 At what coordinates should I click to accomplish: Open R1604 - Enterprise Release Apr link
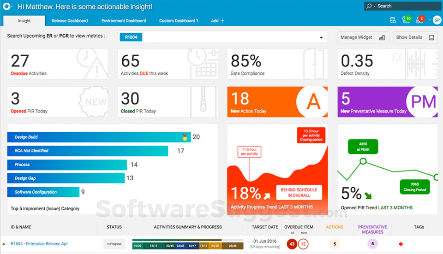[39, 244]
